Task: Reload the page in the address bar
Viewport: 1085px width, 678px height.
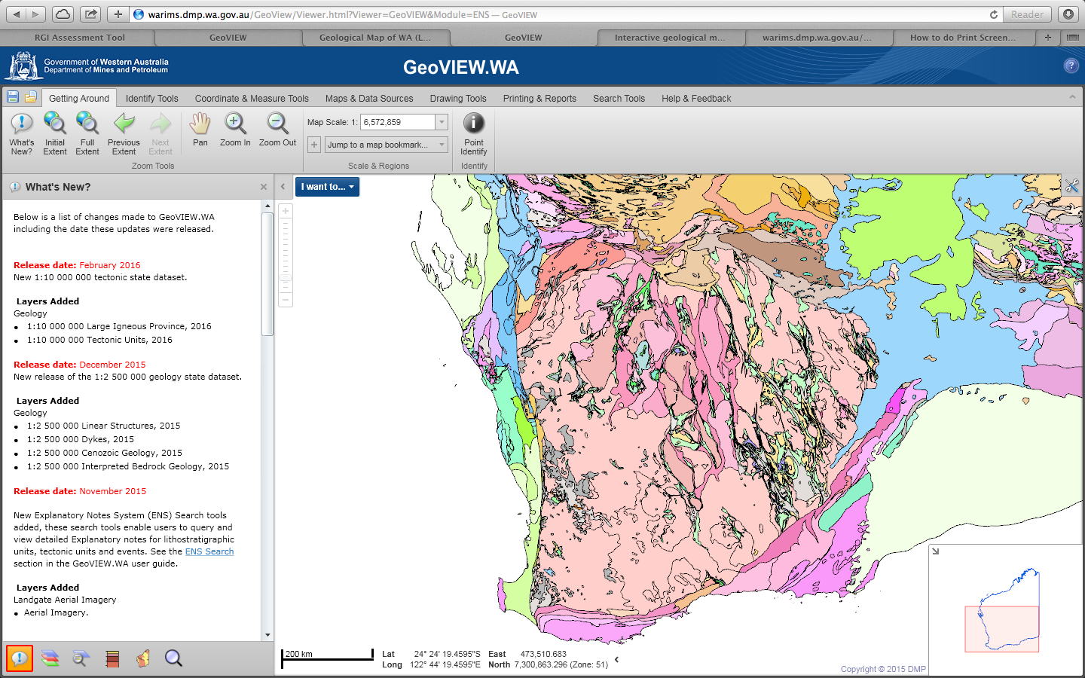Action: click(x=994, y=14)
